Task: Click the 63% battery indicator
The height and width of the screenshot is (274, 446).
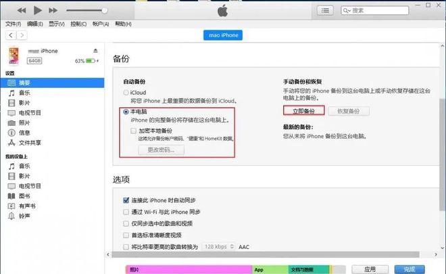Action: click(x=86, y=61)
